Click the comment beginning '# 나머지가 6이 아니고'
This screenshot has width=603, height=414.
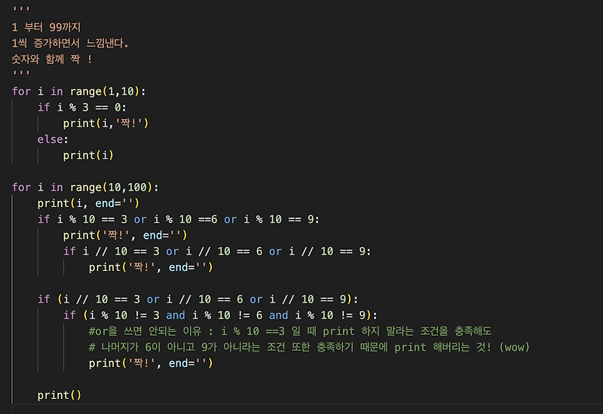coord(309,347)
